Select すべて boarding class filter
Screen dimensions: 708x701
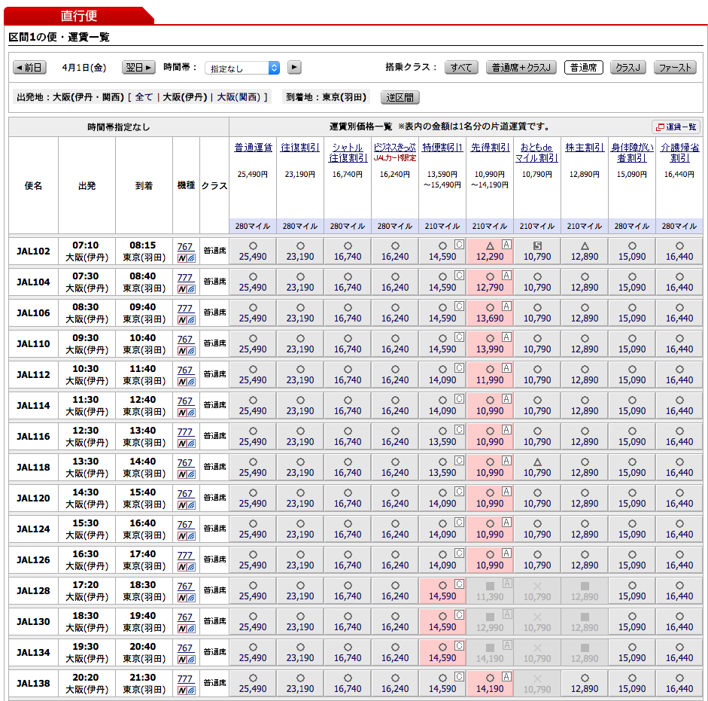(461, 68)
